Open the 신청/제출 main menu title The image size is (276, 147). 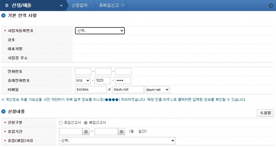point(21,5)
